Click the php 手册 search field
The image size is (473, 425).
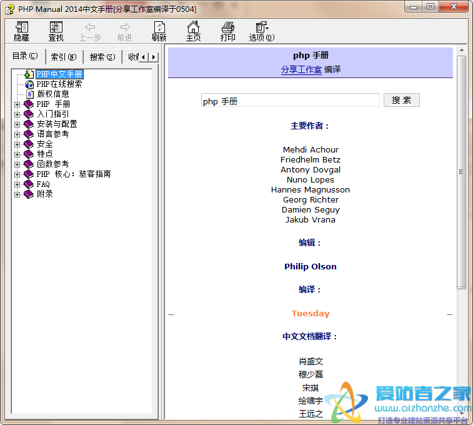click(290, 100)
